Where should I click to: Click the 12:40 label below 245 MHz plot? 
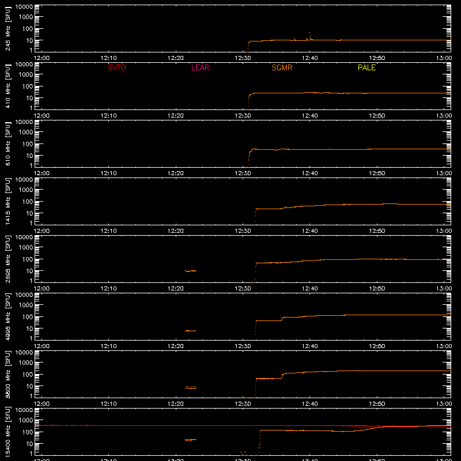pyautogui.click(x=310, y=58)
